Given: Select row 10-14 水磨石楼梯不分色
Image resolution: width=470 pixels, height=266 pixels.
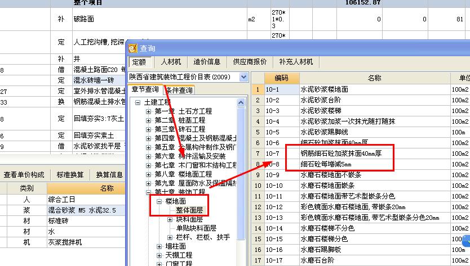Looking at the screenshot, I should (x=360, y=228).
